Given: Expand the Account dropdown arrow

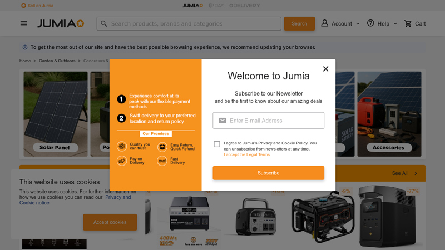Looking at the screenshot, I should pyautogui.click(x=358, y=24).
